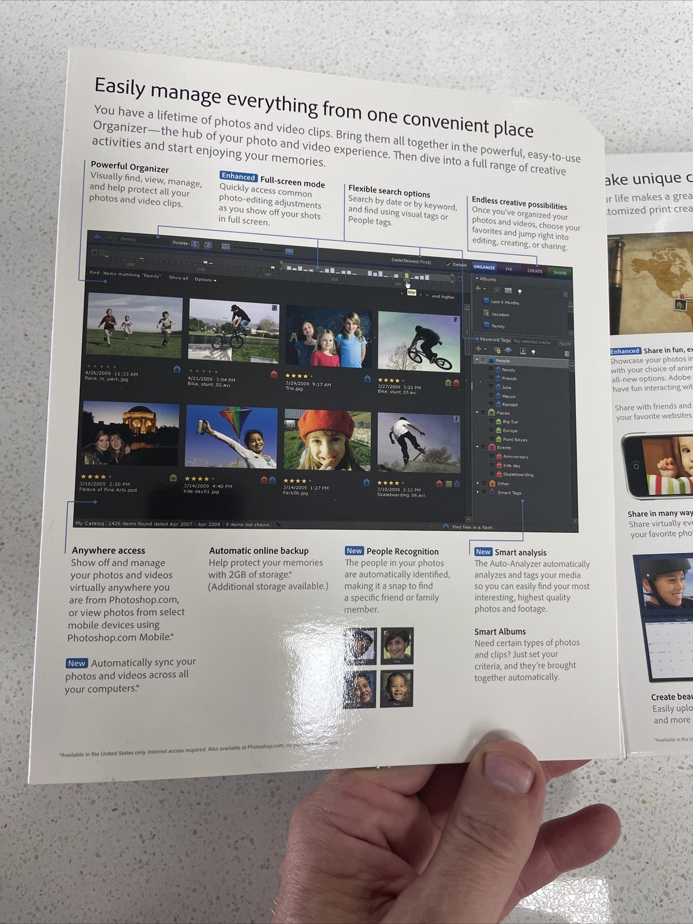The width and height of the screenshot is (693, 924).
Task: Click the Vacation album icon
Action: point(486,313)
